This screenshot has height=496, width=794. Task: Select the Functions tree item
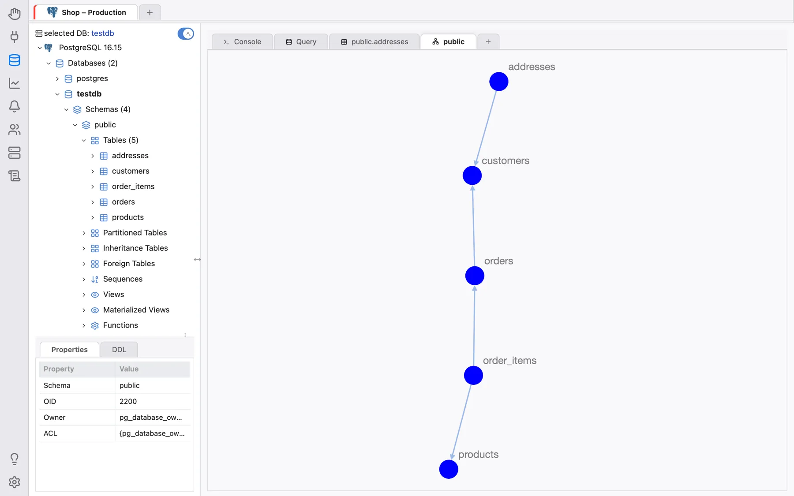tap(120, 325)
